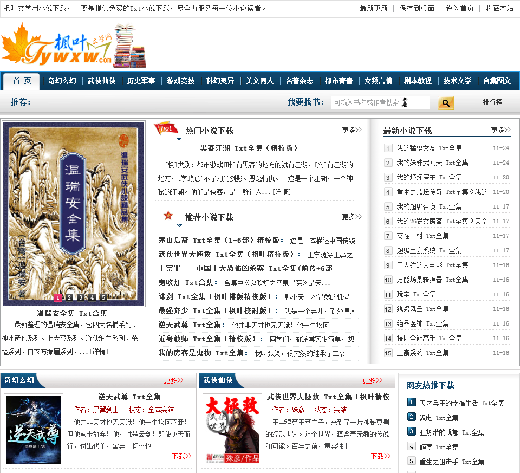Image resolution: width=520 pixels, height=473 pixels.
Task: Open the 奇幻玄幻 category
Action: (x=62, y=81)
